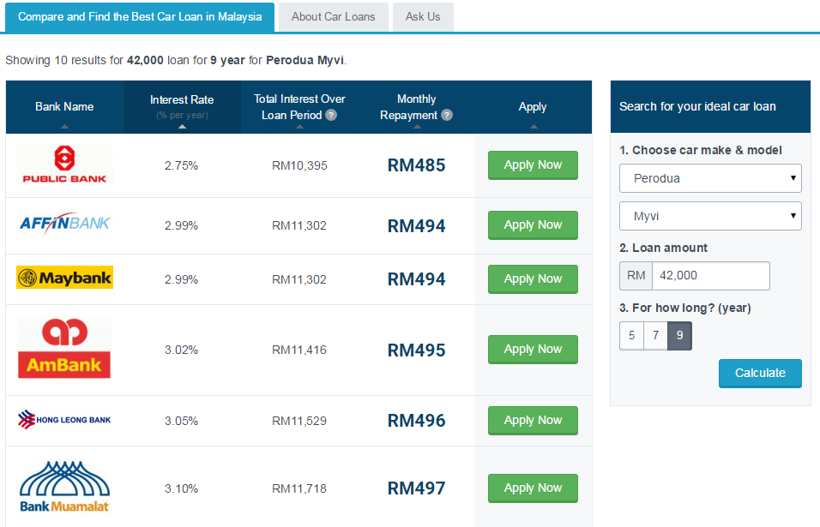Click the AmBank logo
This screenshot has width=820, height=527.
64,348
